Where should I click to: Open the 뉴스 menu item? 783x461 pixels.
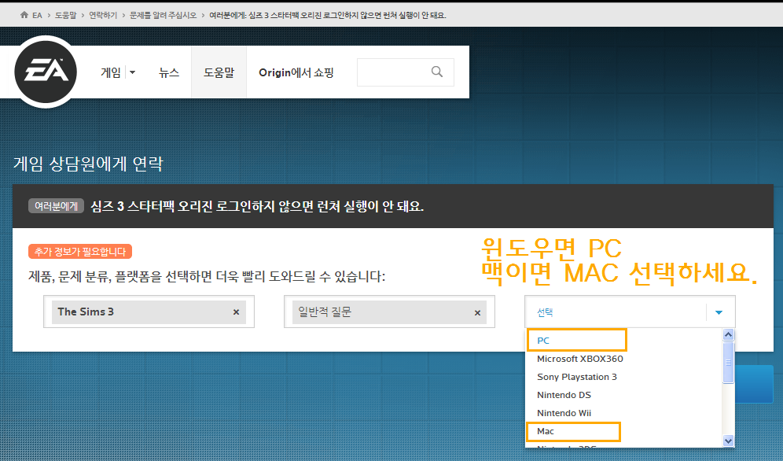169,72
